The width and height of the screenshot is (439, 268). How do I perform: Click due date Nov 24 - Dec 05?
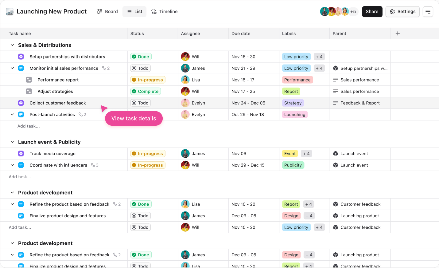[248, 103]
